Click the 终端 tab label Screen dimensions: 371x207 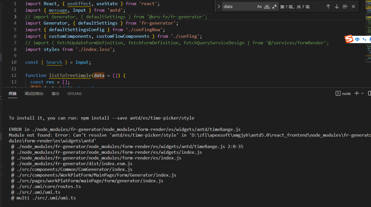coord(12,93)
